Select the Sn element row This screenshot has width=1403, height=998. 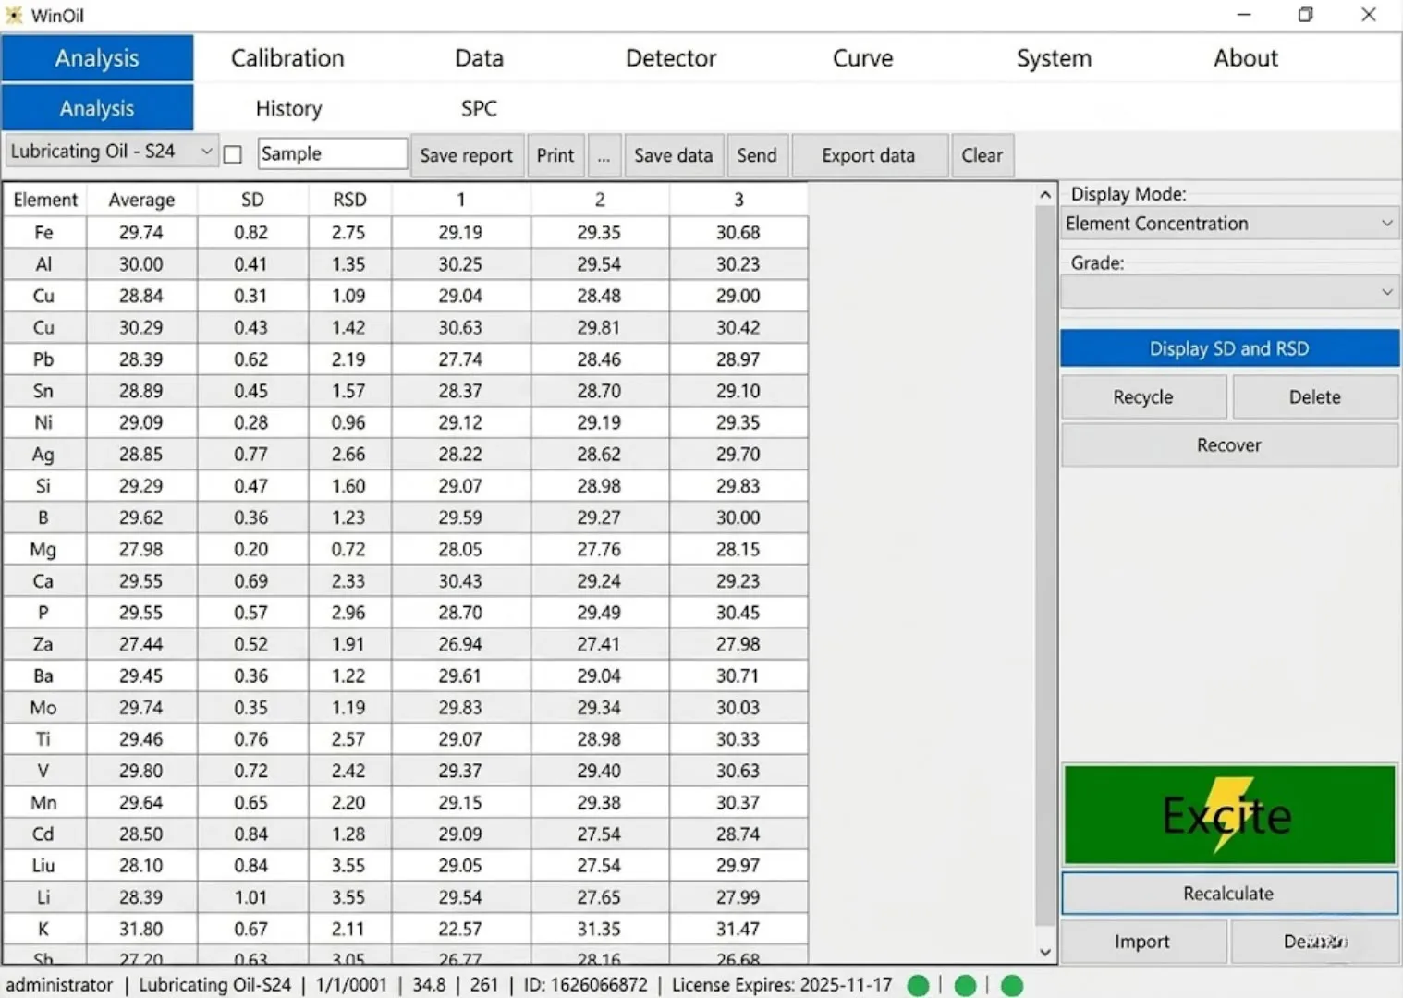[x=406, y=391]
